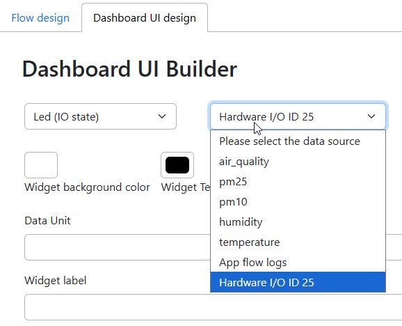Choose the 'Please select the data source' option

click(x=298, y=141)
